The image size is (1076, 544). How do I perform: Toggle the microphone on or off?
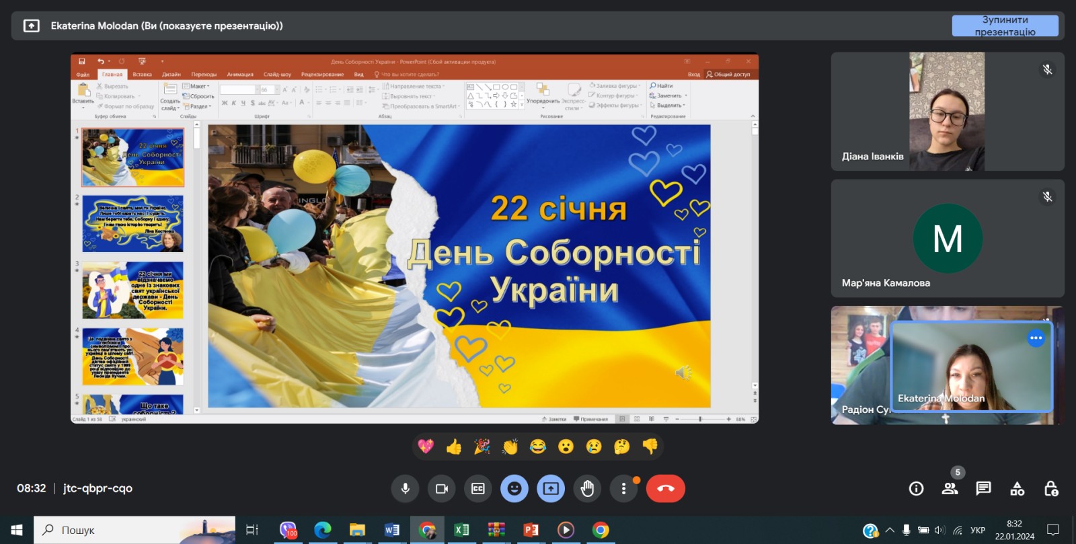(x=406, y=489)
